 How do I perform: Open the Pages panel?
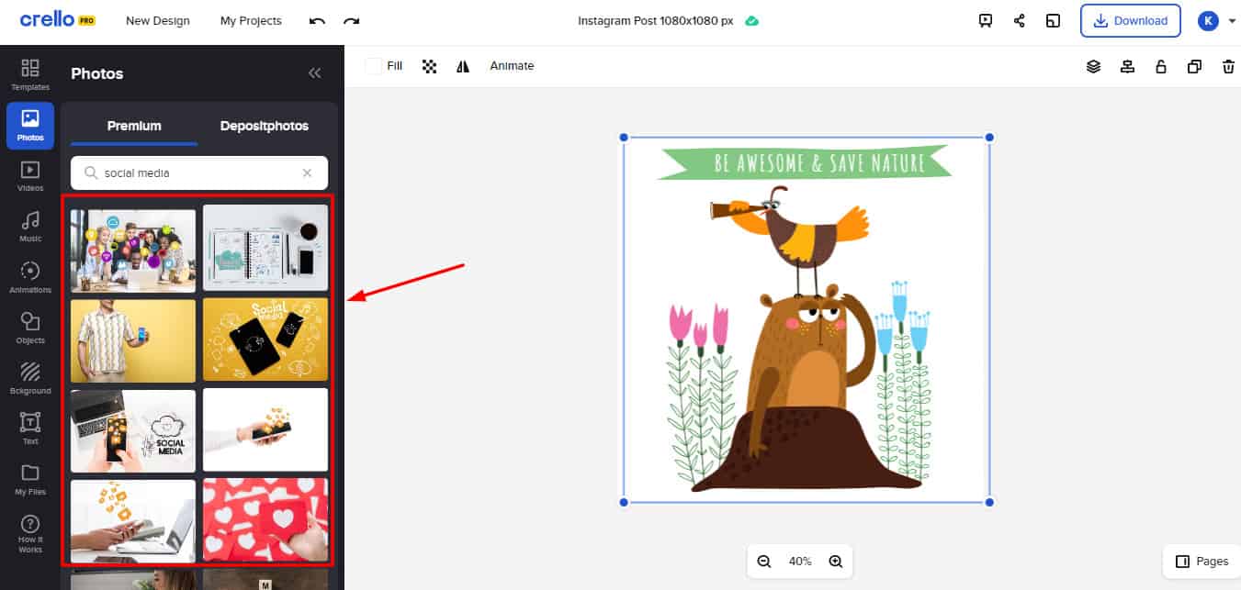tap(1202, 561)
